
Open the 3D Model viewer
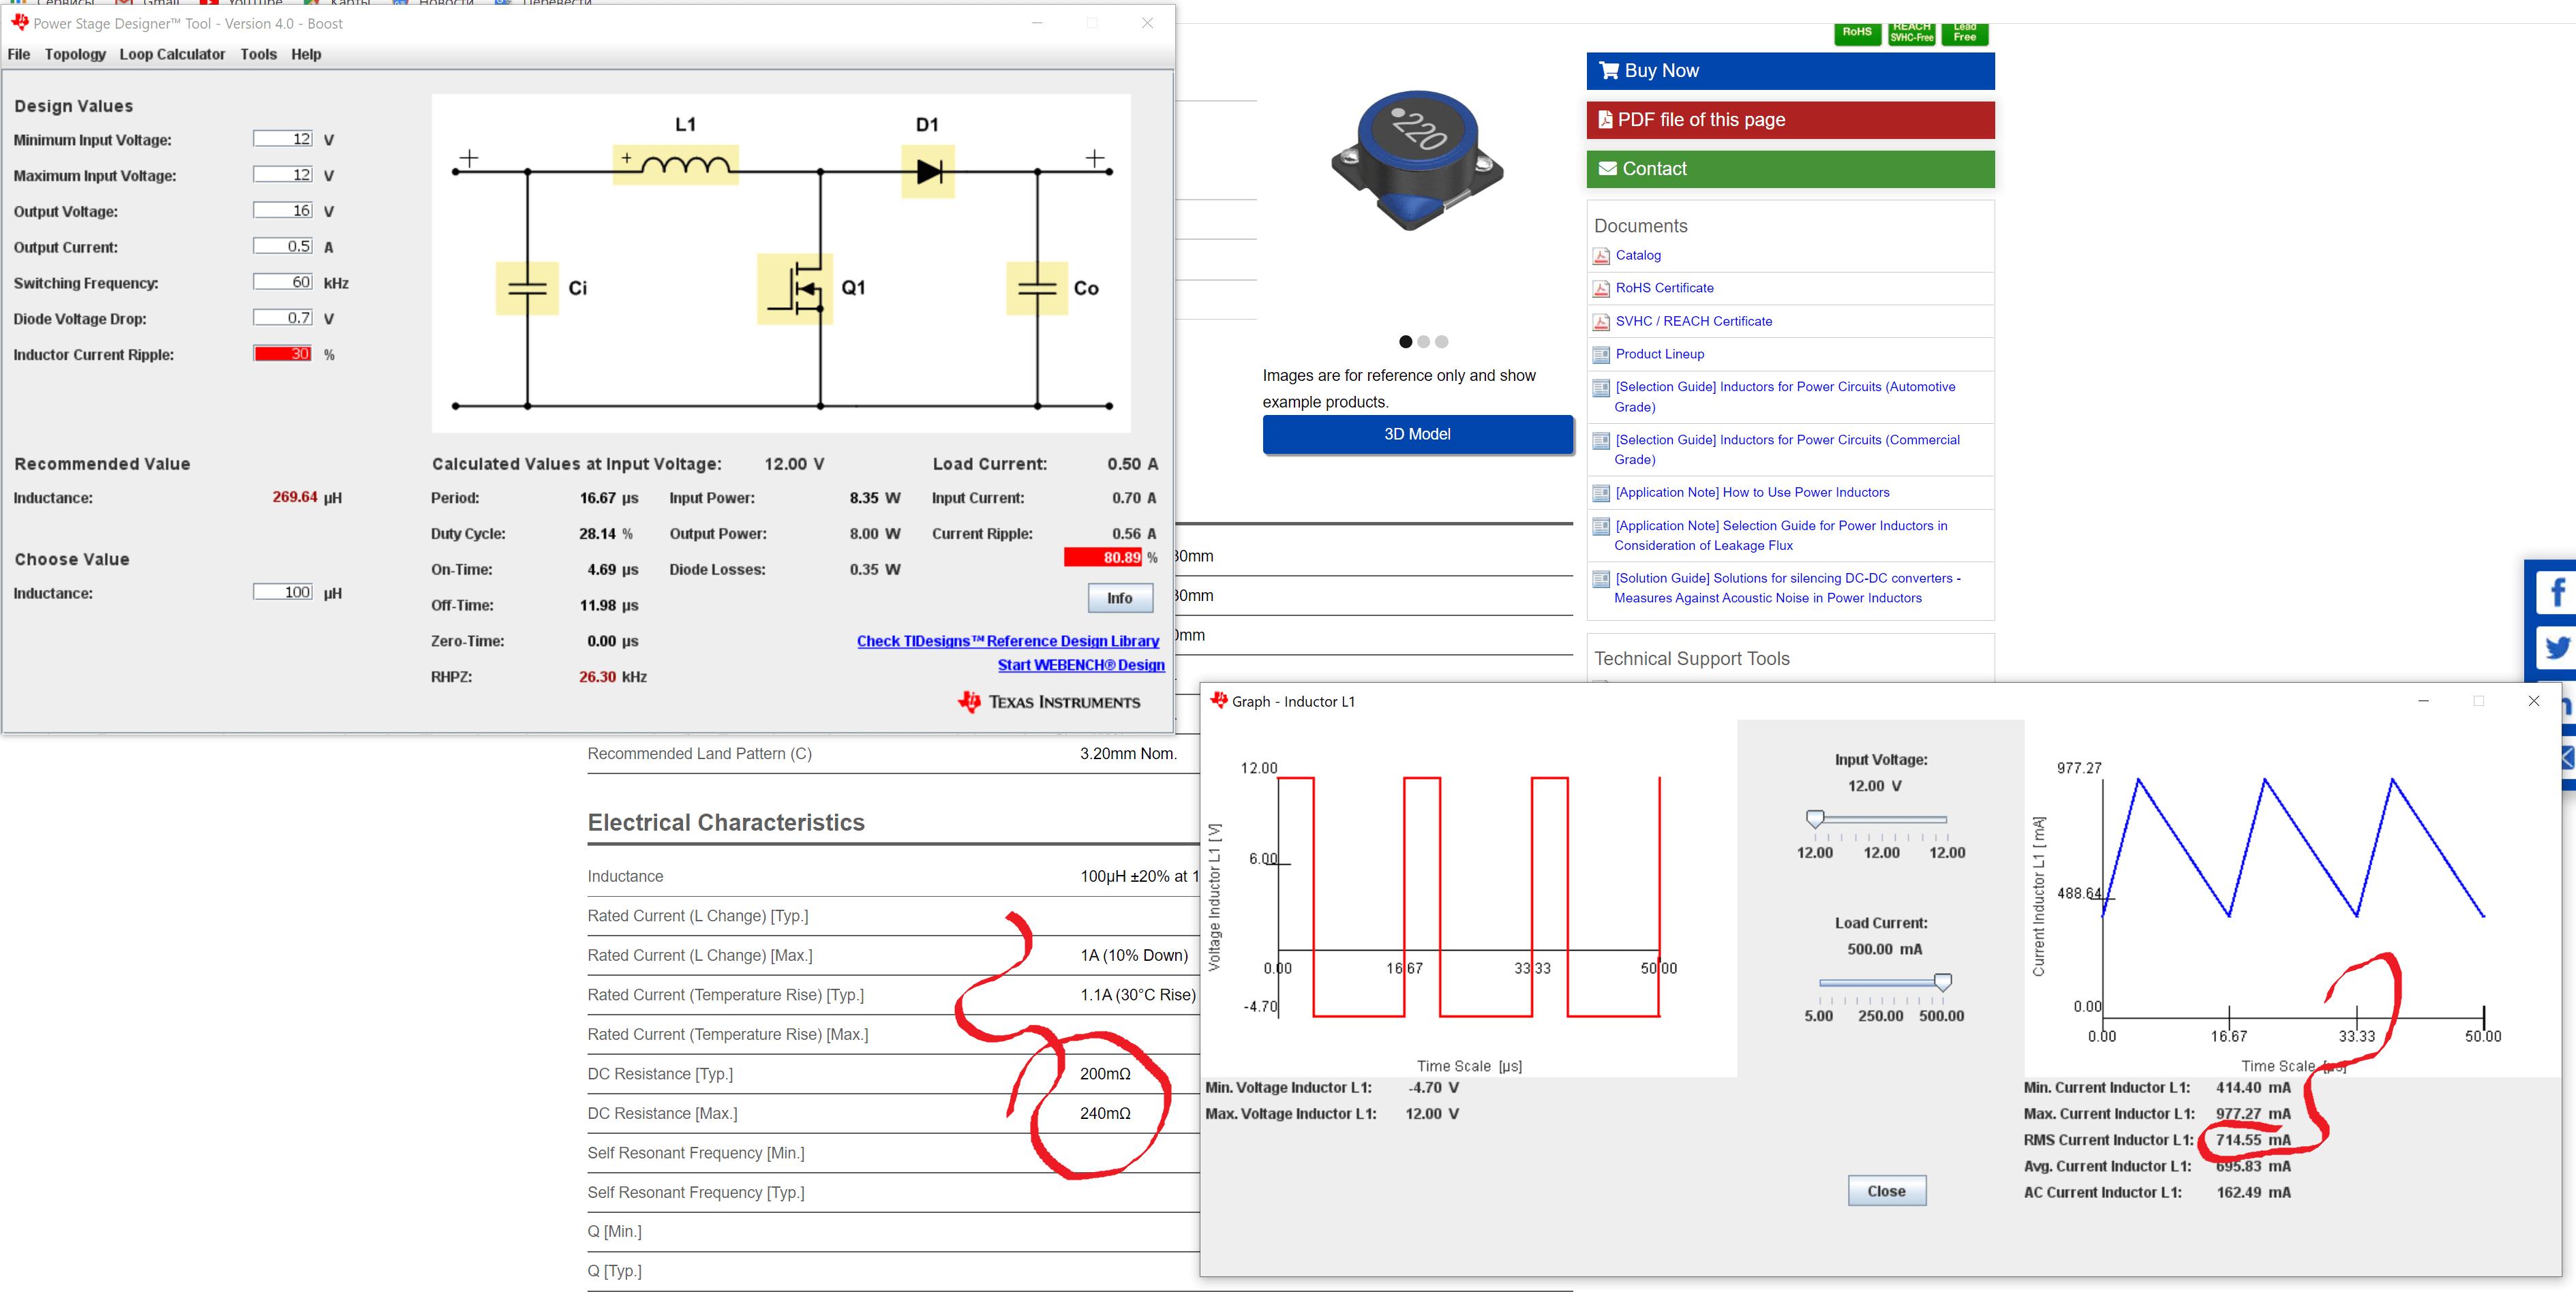coord(1418,434)
